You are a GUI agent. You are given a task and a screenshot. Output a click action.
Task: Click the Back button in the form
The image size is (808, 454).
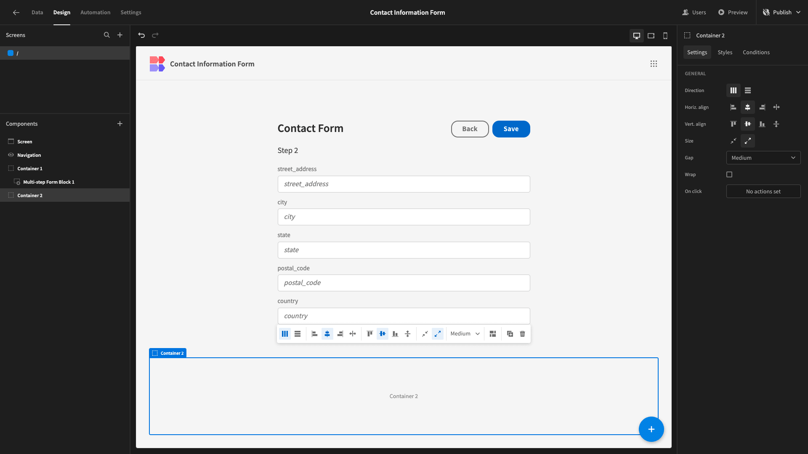(470, 129)
